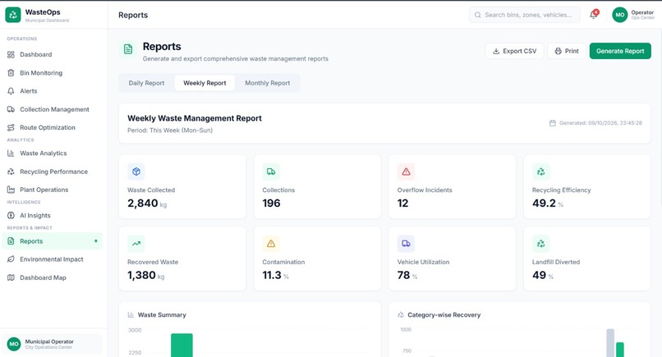Switch to the Monthly Report tab
Screen dimensions: 662x357
pyautogui.click(x=267, y=83)
